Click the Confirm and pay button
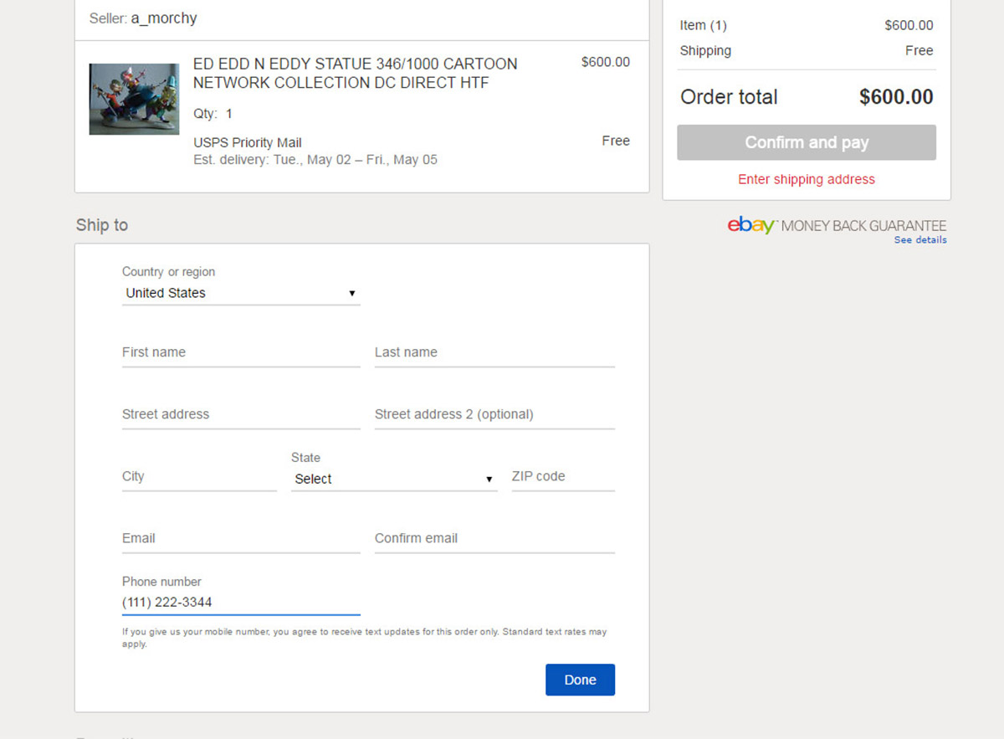Image resolution: width=1004 pixels, height=739 pixels. (x=807, y=142)
